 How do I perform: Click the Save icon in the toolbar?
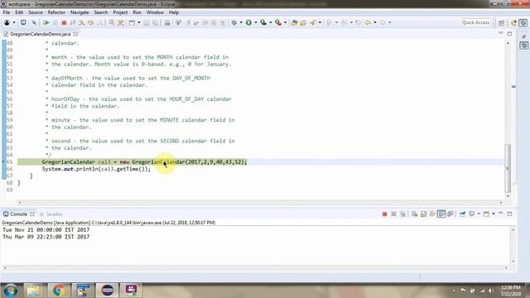pos(147,22)
